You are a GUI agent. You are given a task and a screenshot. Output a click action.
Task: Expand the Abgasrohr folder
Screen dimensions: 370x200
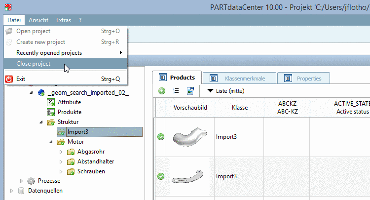coord(61,152)
